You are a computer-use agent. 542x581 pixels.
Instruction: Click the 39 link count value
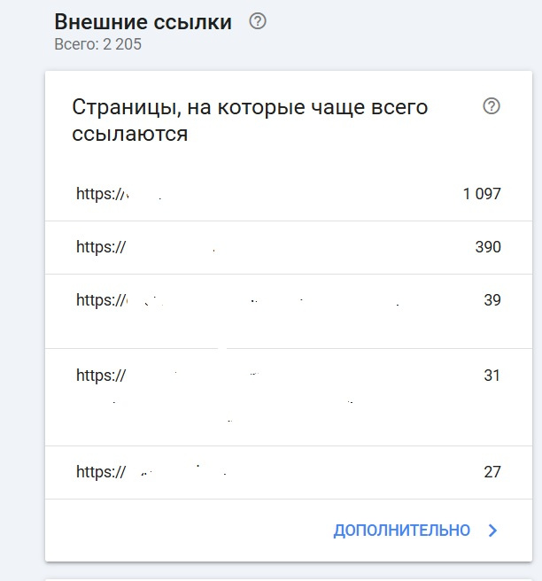coord(492,300)
